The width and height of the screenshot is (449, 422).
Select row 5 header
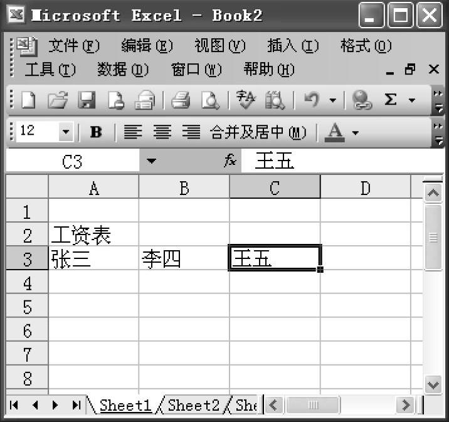click(x=27, y=307)
